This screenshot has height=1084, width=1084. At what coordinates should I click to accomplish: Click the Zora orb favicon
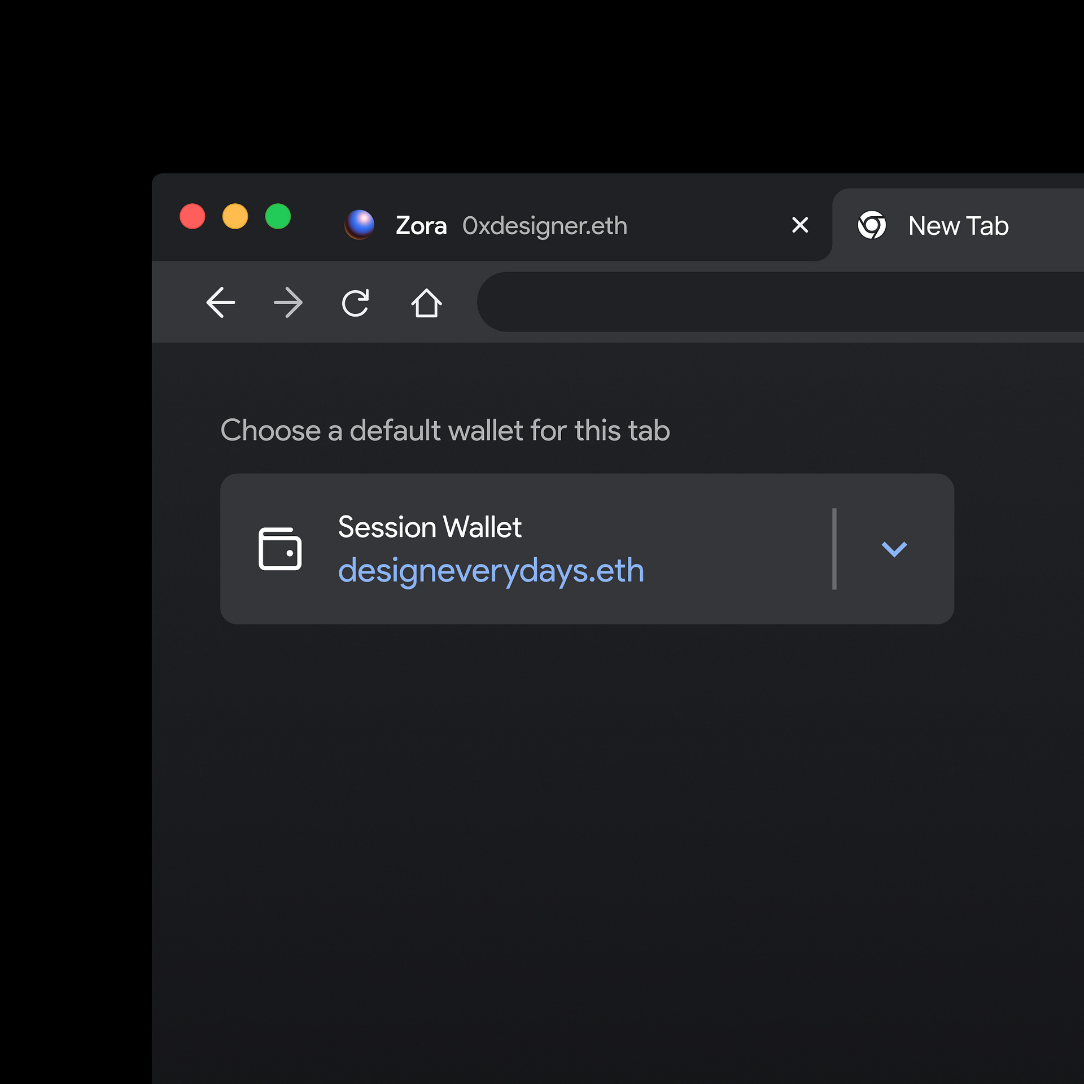click(360, 225)
